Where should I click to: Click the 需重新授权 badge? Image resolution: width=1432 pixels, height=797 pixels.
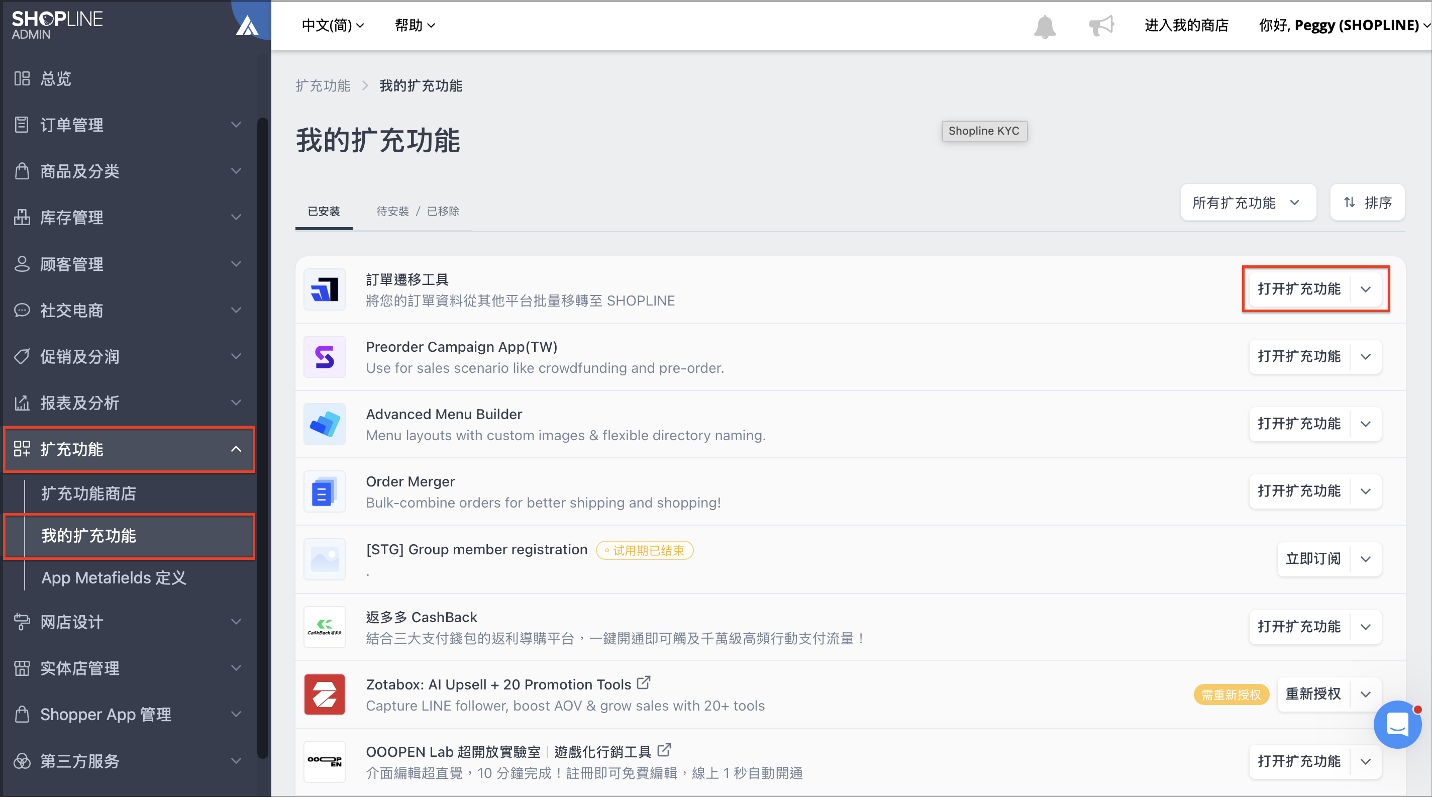[x=1232, y=694]
